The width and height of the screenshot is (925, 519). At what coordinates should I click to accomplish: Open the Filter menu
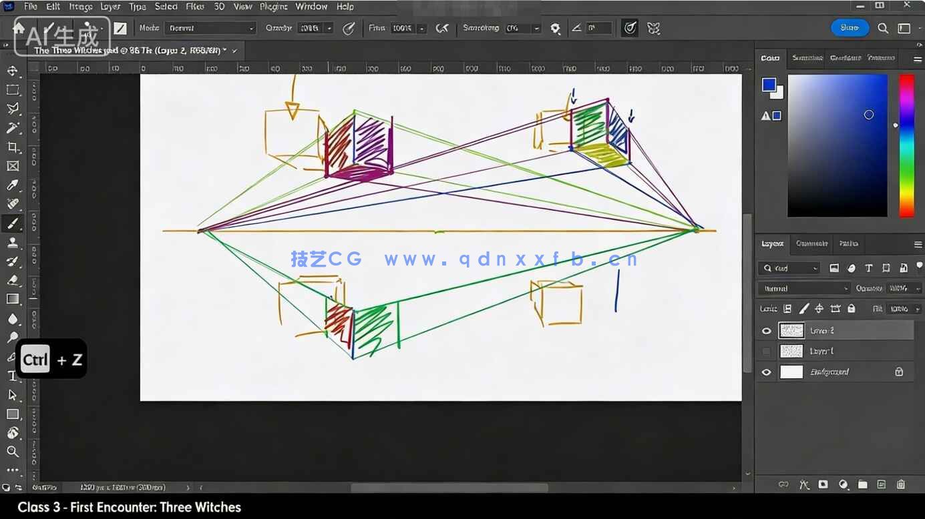194,7
